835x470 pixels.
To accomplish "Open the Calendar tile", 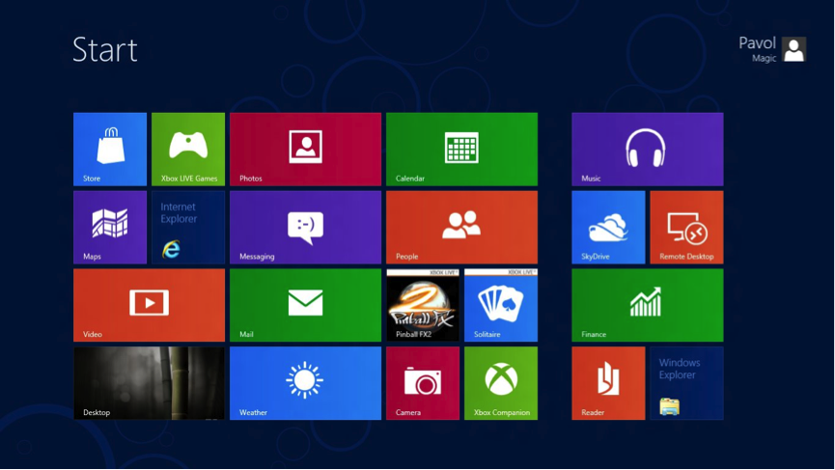I will (x=461, y=149).
